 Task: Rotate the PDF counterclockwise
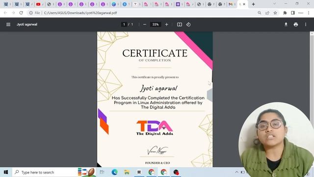[188, 25]
